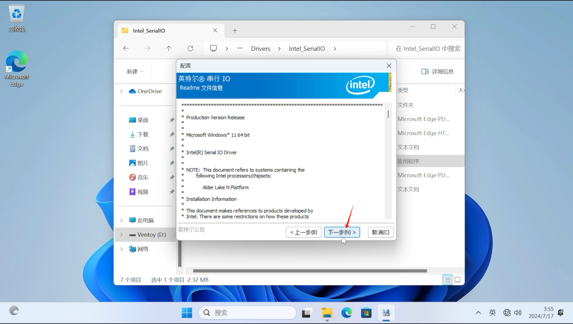This screenshot has width=573, height=324.
Task: Expand the 网络 (Network) node
Action: point(121,249)
